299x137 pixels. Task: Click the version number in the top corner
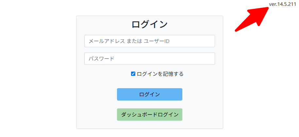(x=282, y=4)
